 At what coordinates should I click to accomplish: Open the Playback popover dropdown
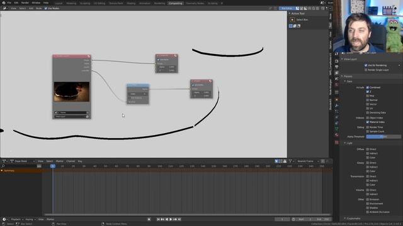[17, 219]
